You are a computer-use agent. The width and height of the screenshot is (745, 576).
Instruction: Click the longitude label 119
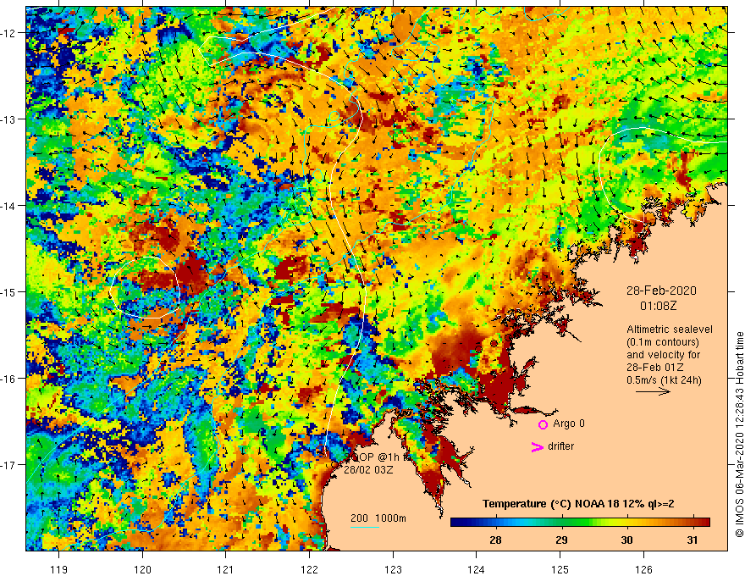(59, 570)
